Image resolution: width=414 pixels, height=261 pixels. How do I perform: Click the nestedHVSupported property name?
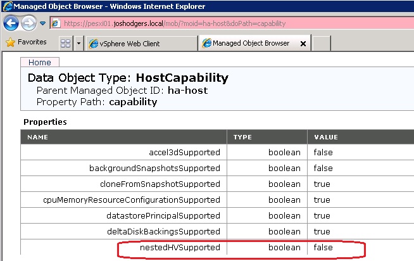180,247
